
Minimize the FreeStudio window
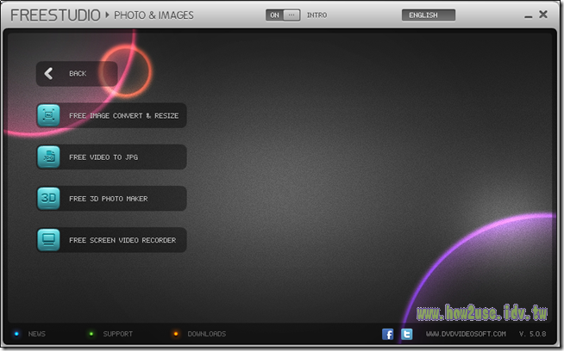point(528,16)
